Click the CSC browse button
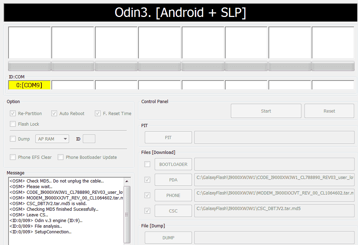Screen dimensions: 358x245 [x=173, y=211]
